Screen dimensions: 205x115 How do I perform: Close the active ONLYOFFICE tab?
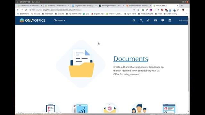click(x=177, y=6)
